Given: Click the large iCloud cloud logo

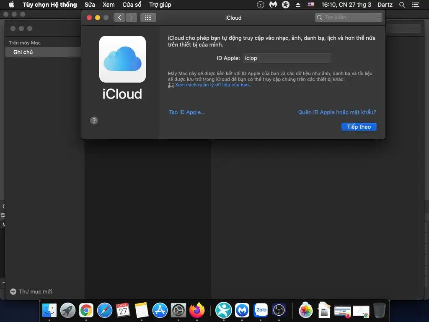Looking at the screenshot, I should (x=122, y=59).
